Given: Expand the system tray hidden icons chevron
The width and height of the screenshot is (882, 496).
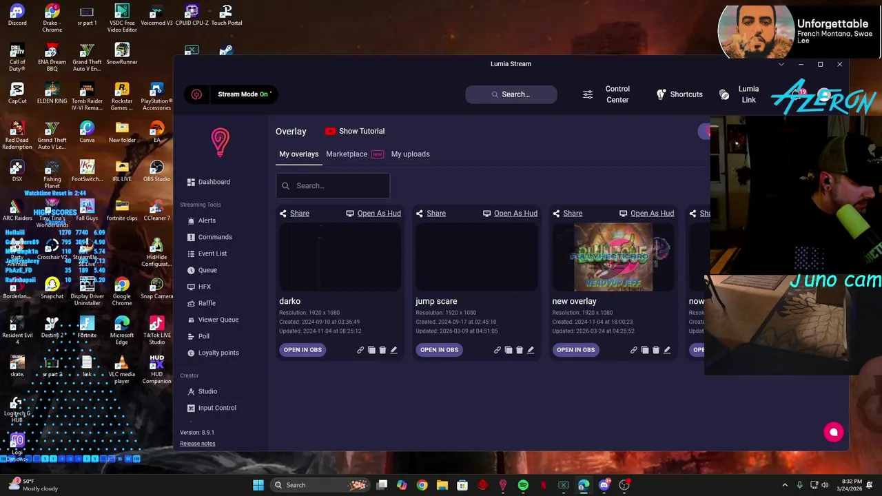Looking at the screenshot, I should [x=785, y=485].
